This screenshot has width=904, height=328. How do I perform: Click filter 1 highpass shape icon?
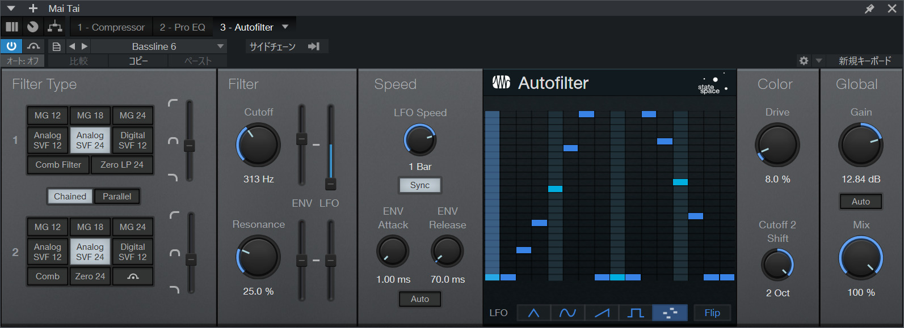[x=173, y=103]
